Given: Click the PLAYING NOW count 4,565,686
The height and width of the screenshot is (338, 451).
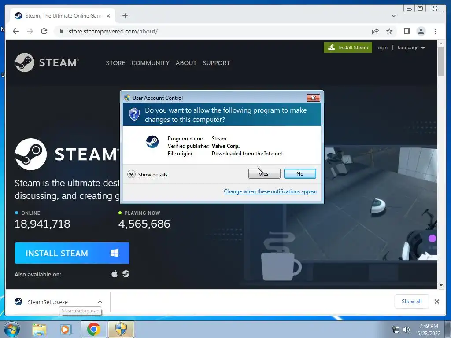Looking at the screenshot, I should 144,224.
